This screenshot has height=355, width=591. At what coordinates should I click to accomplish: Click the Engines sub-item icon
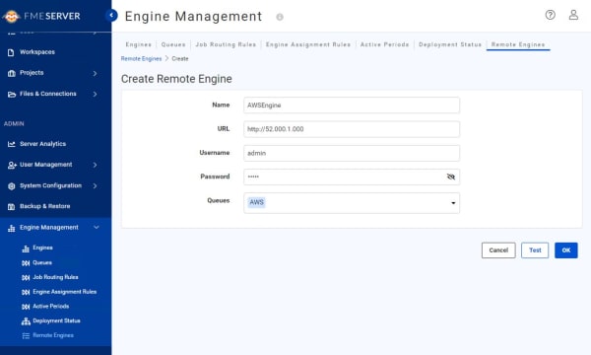[x=26, y=248]
